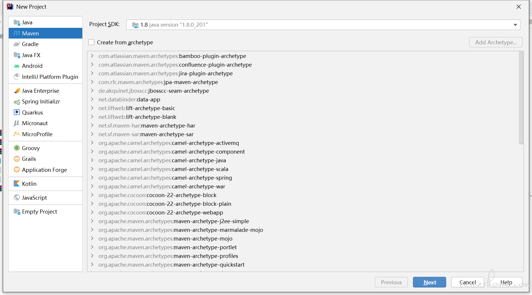Expand bamboo-plugin-archetype entry

pyautogui.click(x=92, y=56)
